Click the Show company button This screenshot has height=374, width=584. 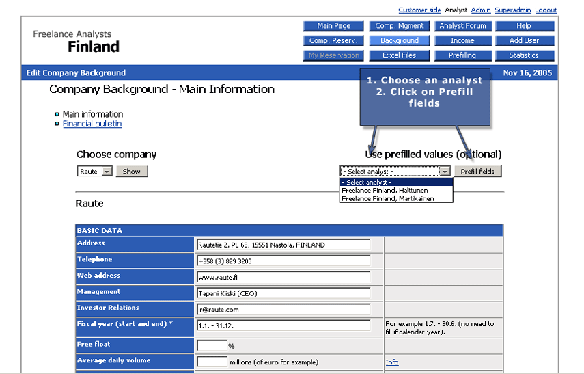pyautogui.click(x=131, y=172)
